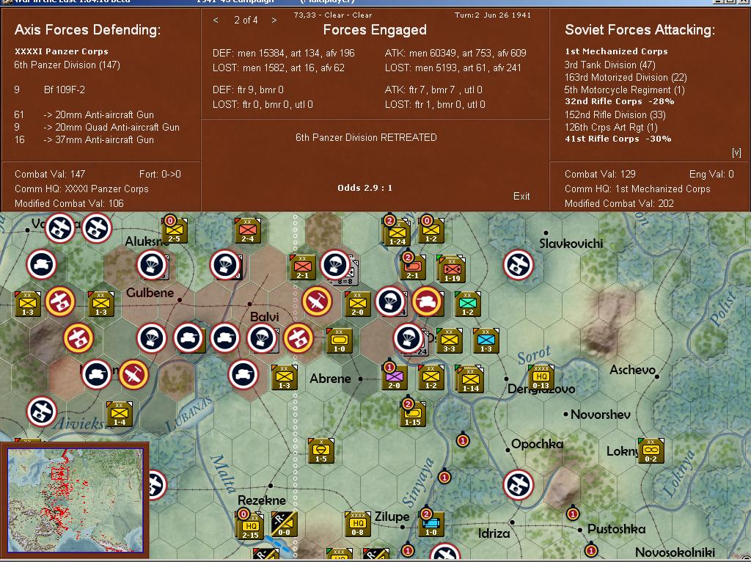Go to next battle report arrow

click(274, 20)
